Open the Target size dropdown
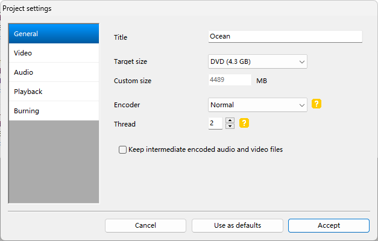This screenshot has width=378, height=241. 257,61
